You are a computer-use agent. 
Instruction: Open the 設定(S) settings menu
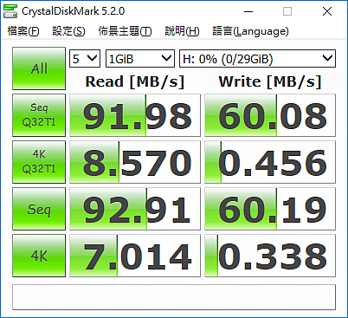click(68, 31)
